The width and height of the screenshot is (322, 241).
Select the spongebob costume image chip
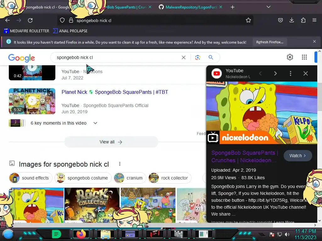coord(83,178)
